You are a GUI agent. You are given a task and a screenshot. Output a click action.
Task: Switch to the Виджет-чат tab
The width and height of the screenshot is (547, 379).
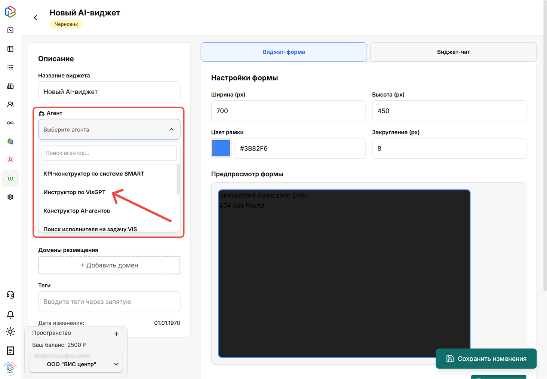click(453, 52)
